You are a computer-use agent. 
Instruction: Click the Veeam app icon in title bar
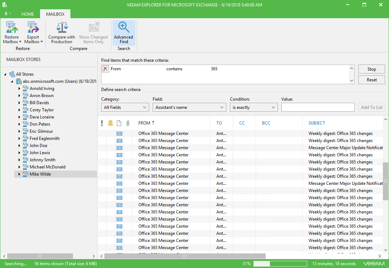point(4,5)
